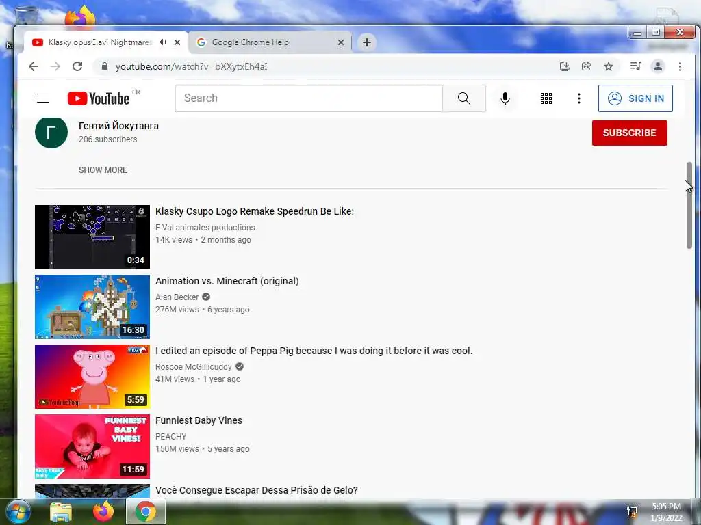The height and width of the screenshot is (525, 701).
Task: Close the Klasky opusC.avi tab
Action: click(177, 42)
